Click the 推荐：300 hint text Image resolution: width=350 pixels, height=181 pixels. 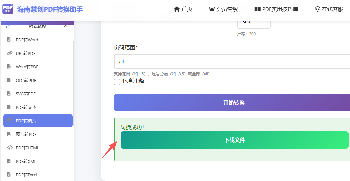(246, 34)
